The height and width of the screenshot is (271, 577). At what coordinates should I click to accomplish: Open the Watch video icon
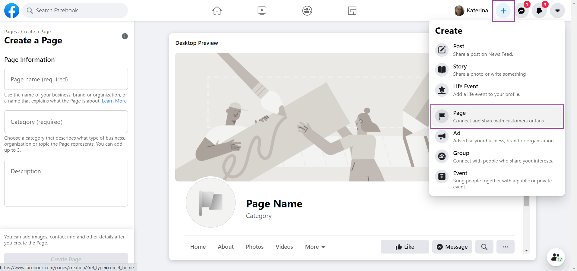click(262, 11)
